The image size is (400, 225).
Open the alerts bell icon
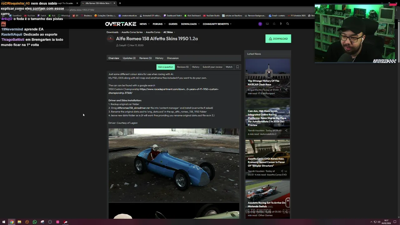pyautogui.click(x=274, y=24)
